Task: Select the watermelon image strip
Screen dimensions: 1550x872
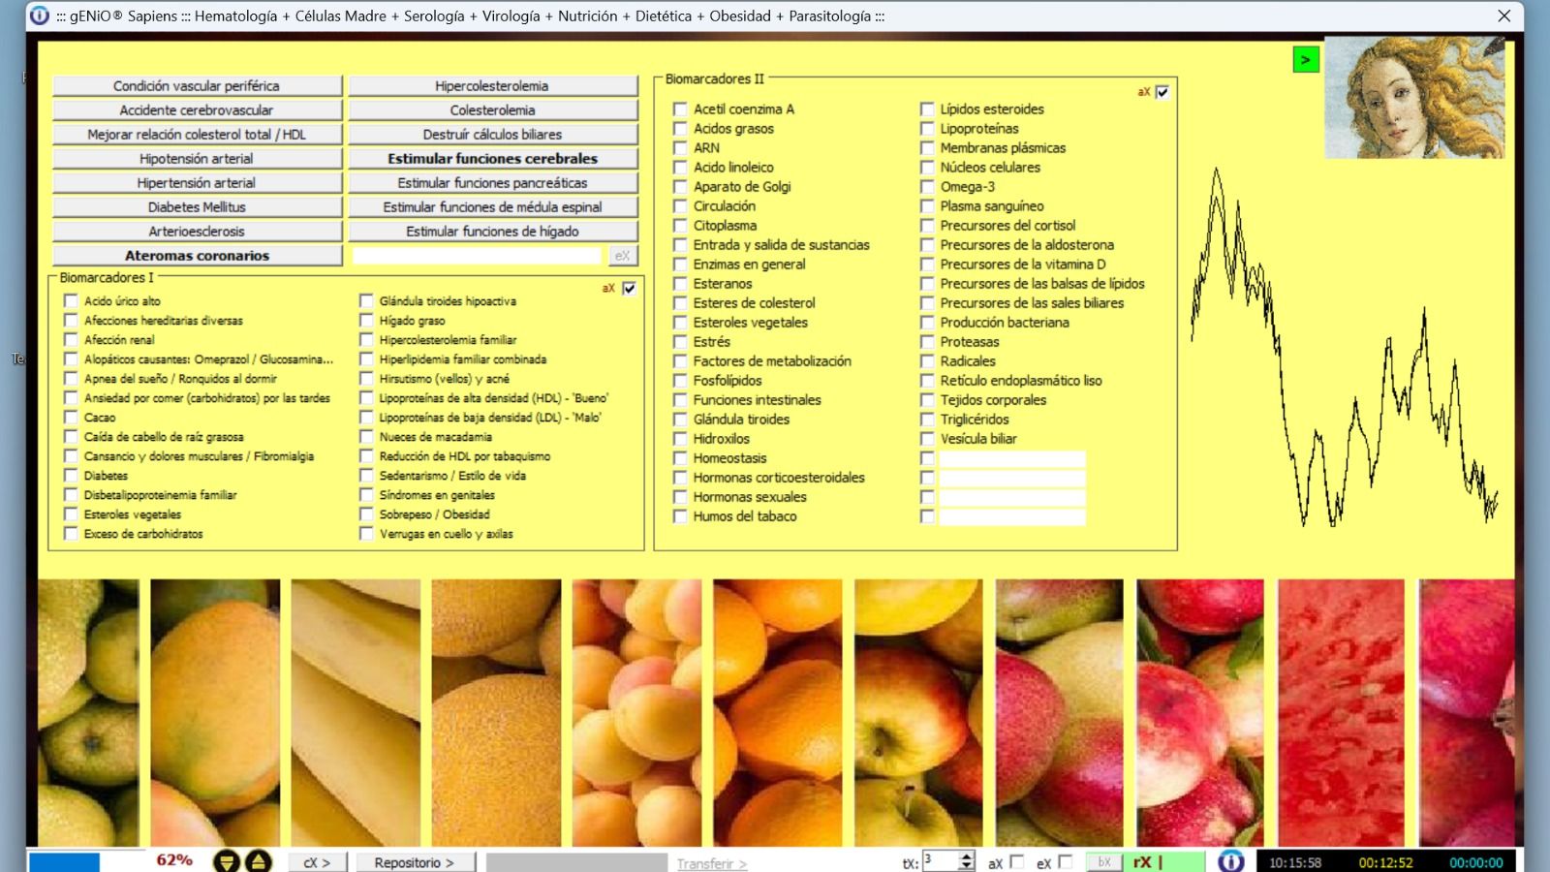Action: pyautogui.click(x=1341, y=712)
